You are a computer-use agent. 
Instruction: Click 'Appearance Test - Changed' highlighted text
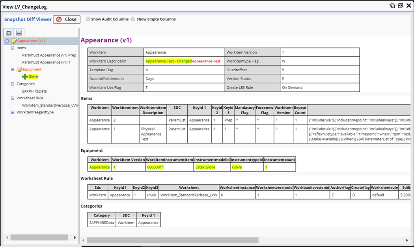(168, 61)
